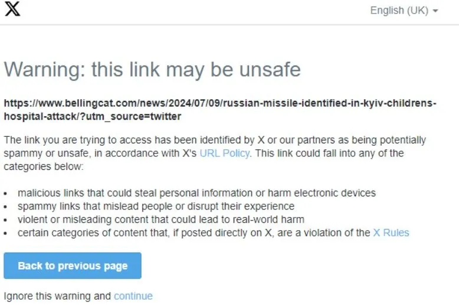Click the Back to previous page button
This screenshot has height=305, width=459.
73,265
